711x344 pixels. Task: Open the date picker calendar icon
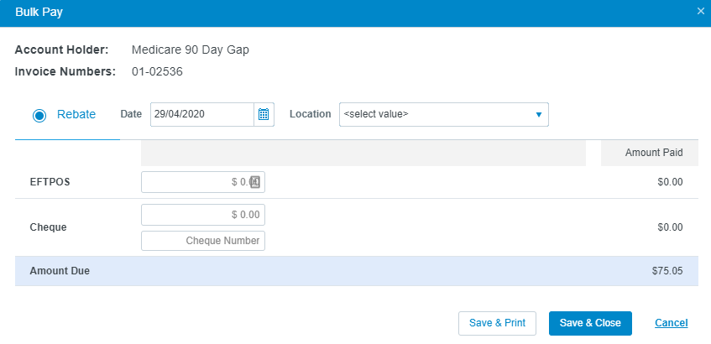tap(264, 114)
